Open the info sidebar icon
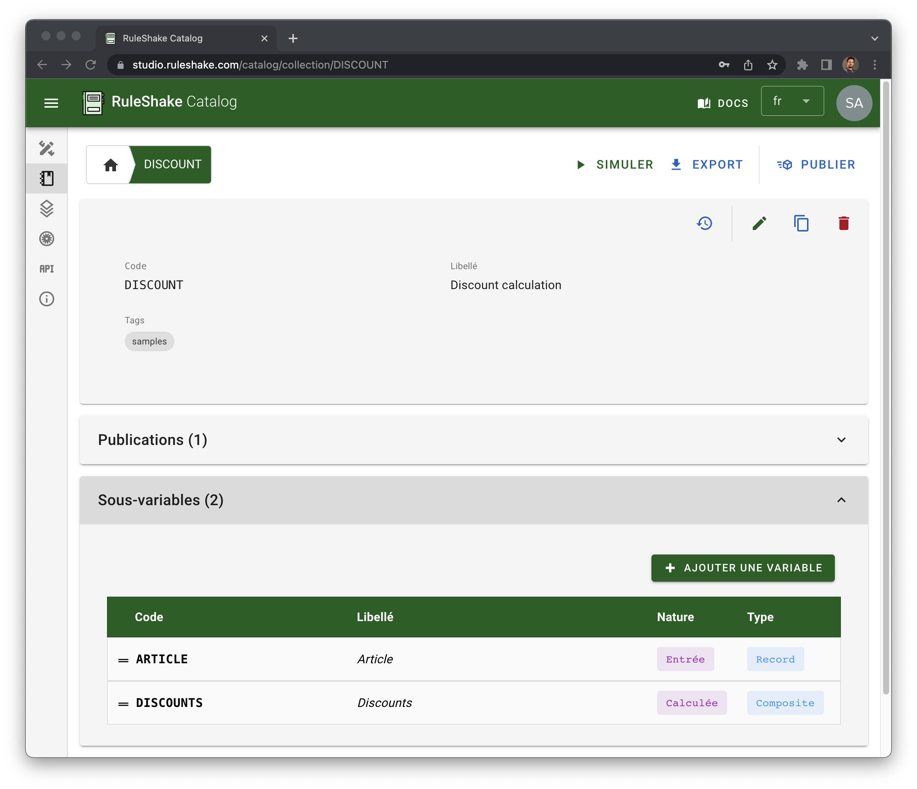Screen dimensions: 917x789 (x=46, y=299)
